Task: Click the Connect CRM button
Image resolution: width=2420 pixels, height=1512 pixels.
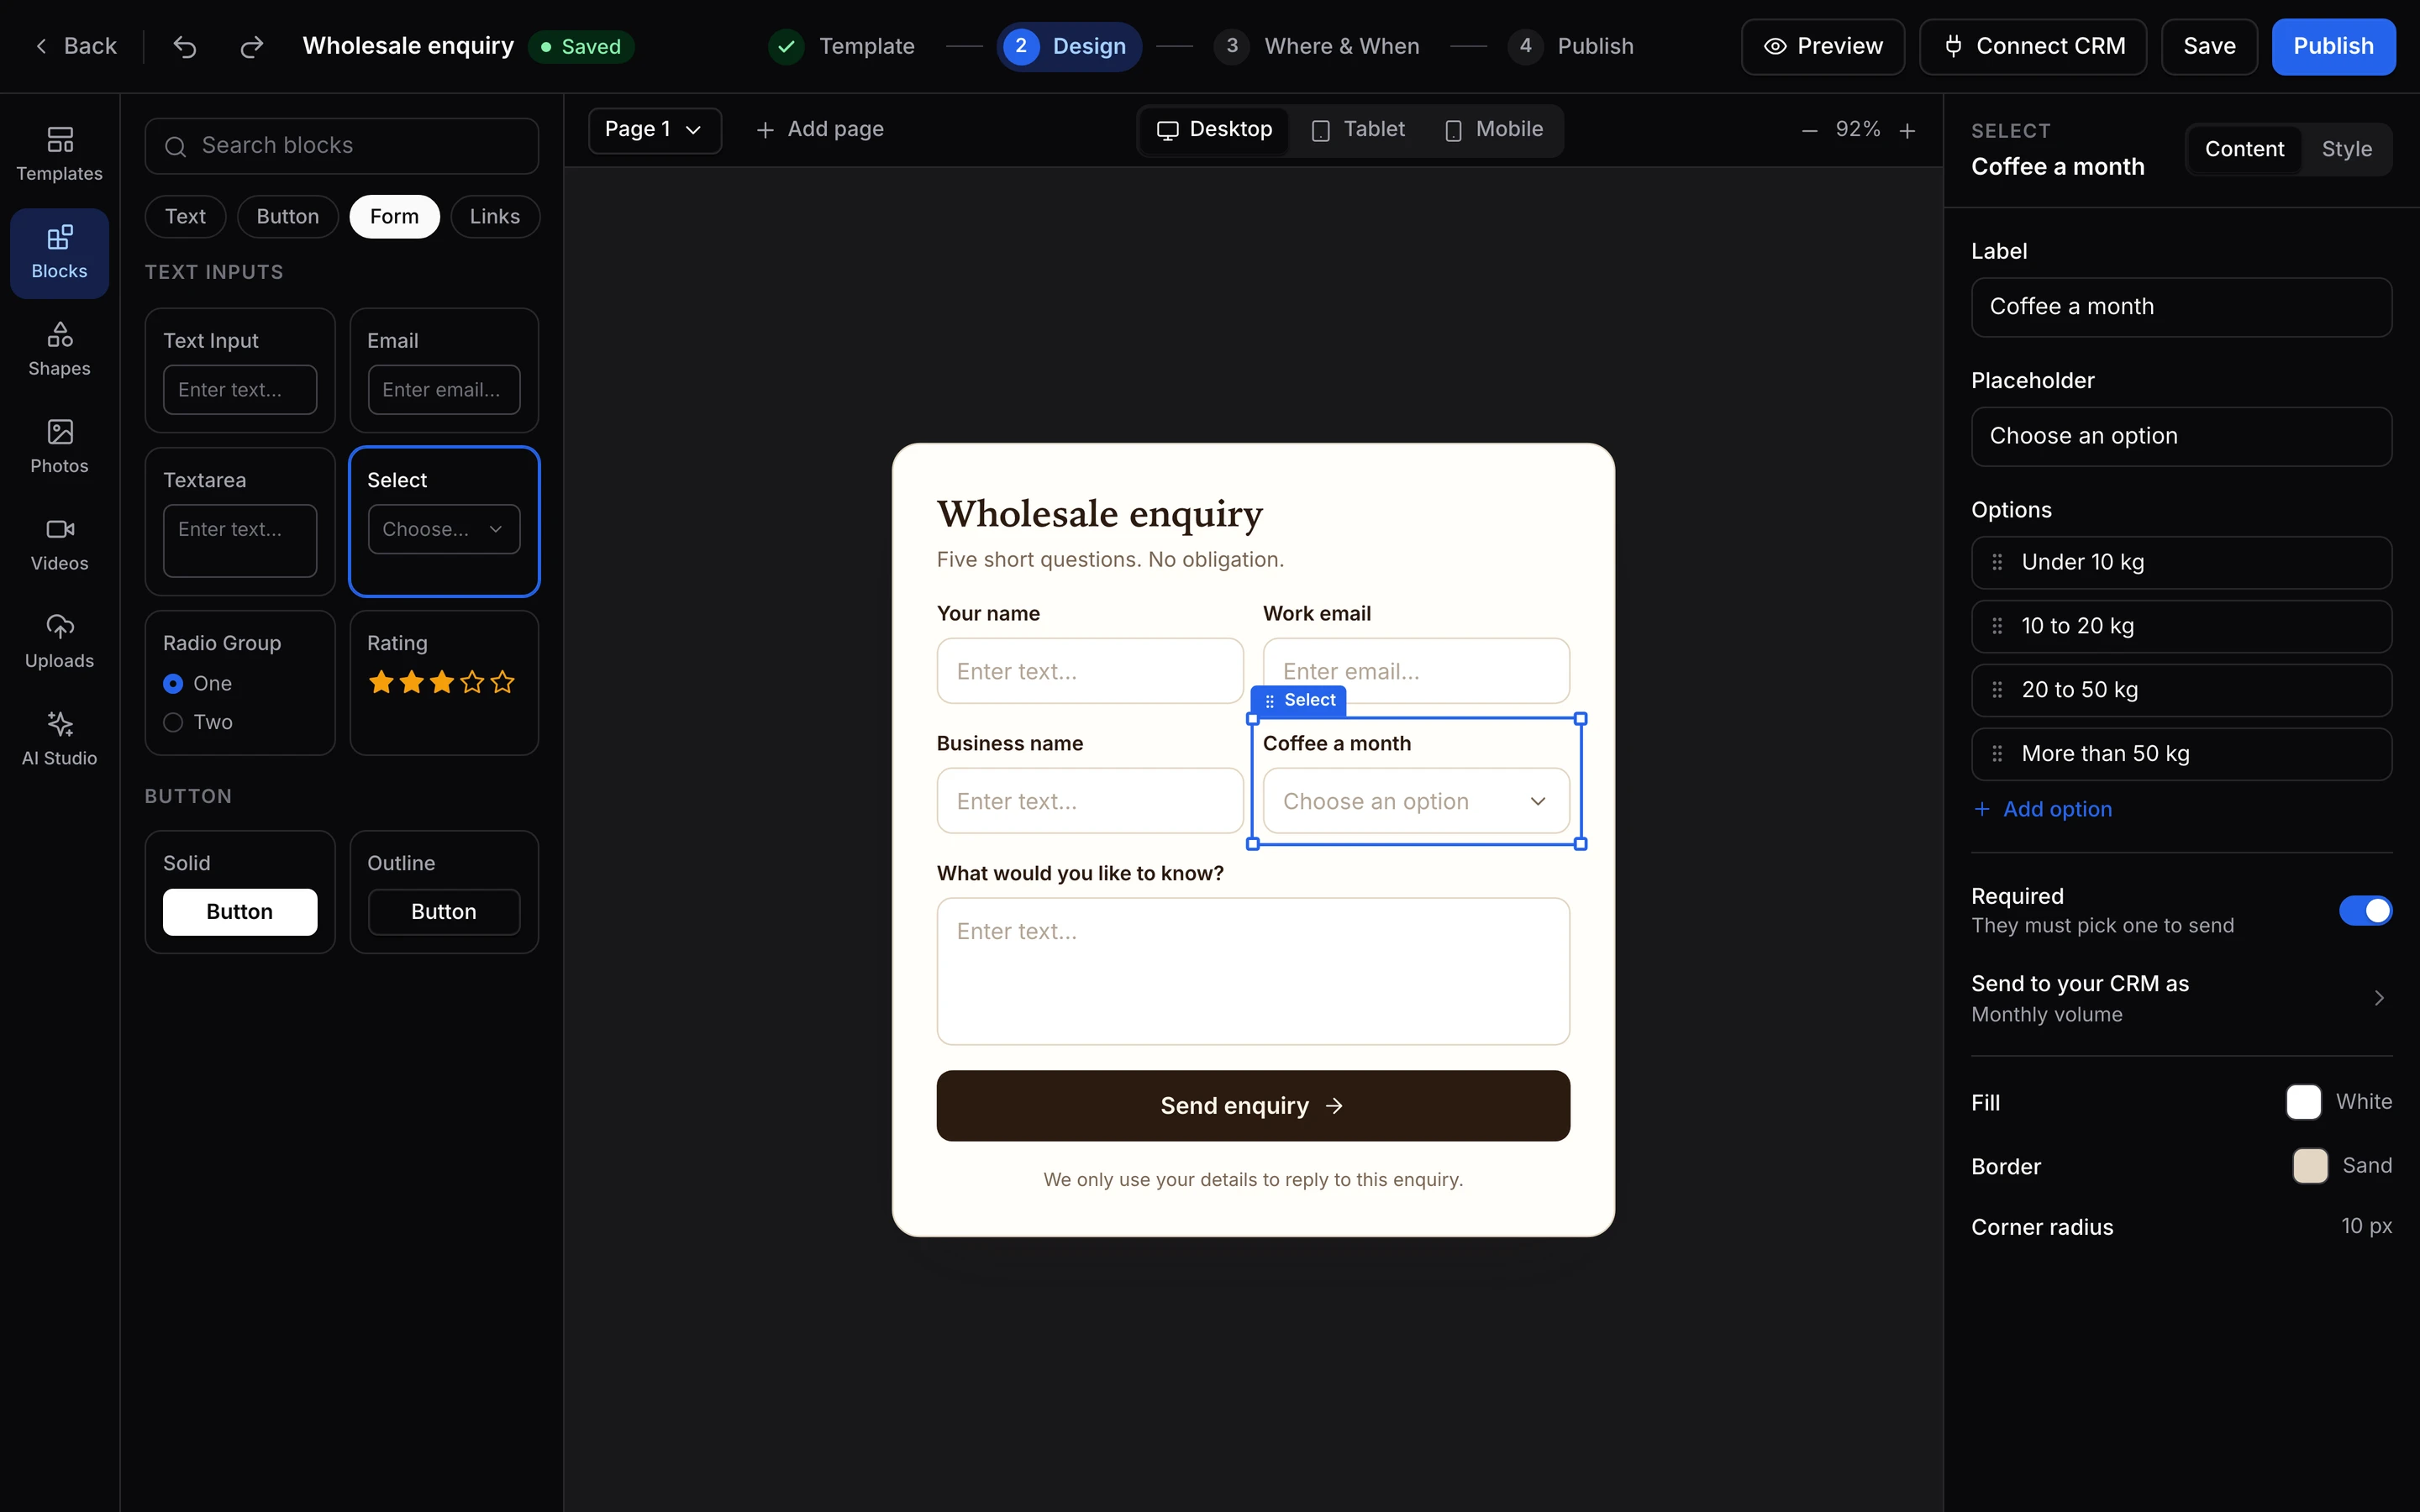Action: click(2033, 46)
